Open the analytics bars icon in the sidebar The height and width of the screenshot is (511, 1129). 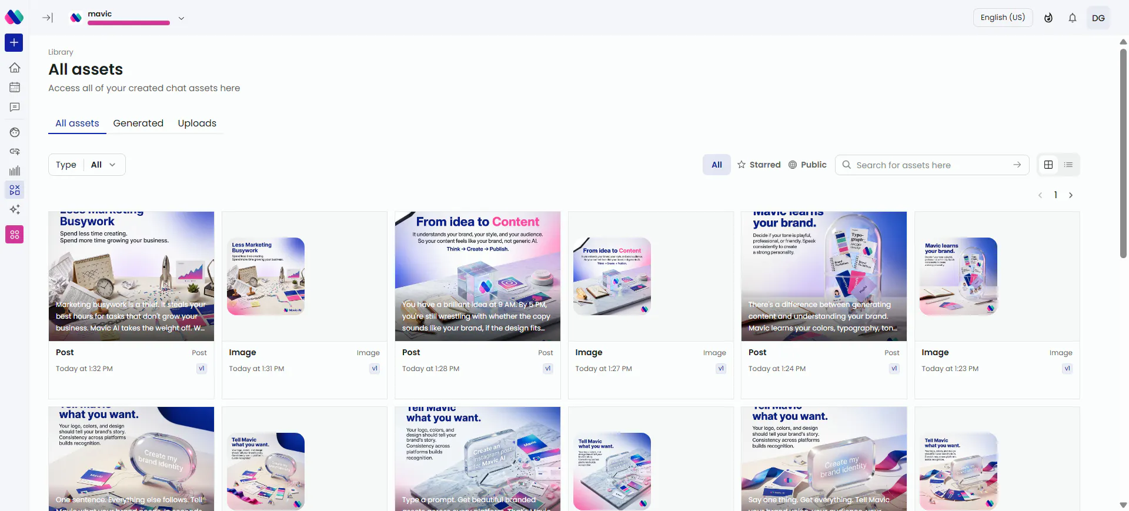point(15,171)
